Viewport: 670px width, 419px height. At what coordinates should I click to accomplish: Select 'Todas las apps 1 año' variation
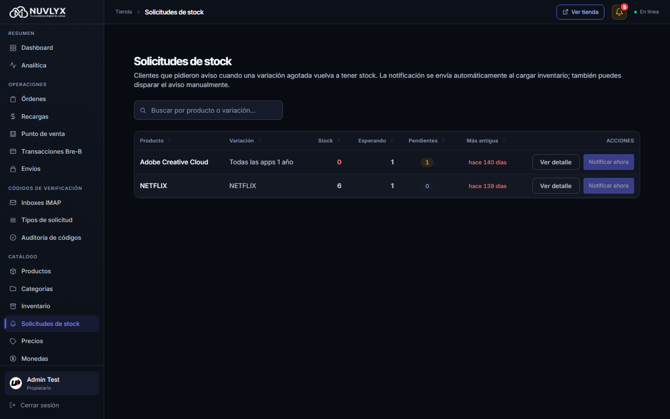point(261,162)
